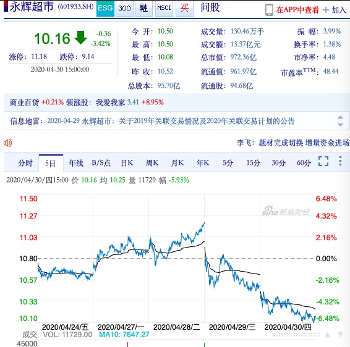
Task: Click the 300 index badge
Action: coord(124,9)
